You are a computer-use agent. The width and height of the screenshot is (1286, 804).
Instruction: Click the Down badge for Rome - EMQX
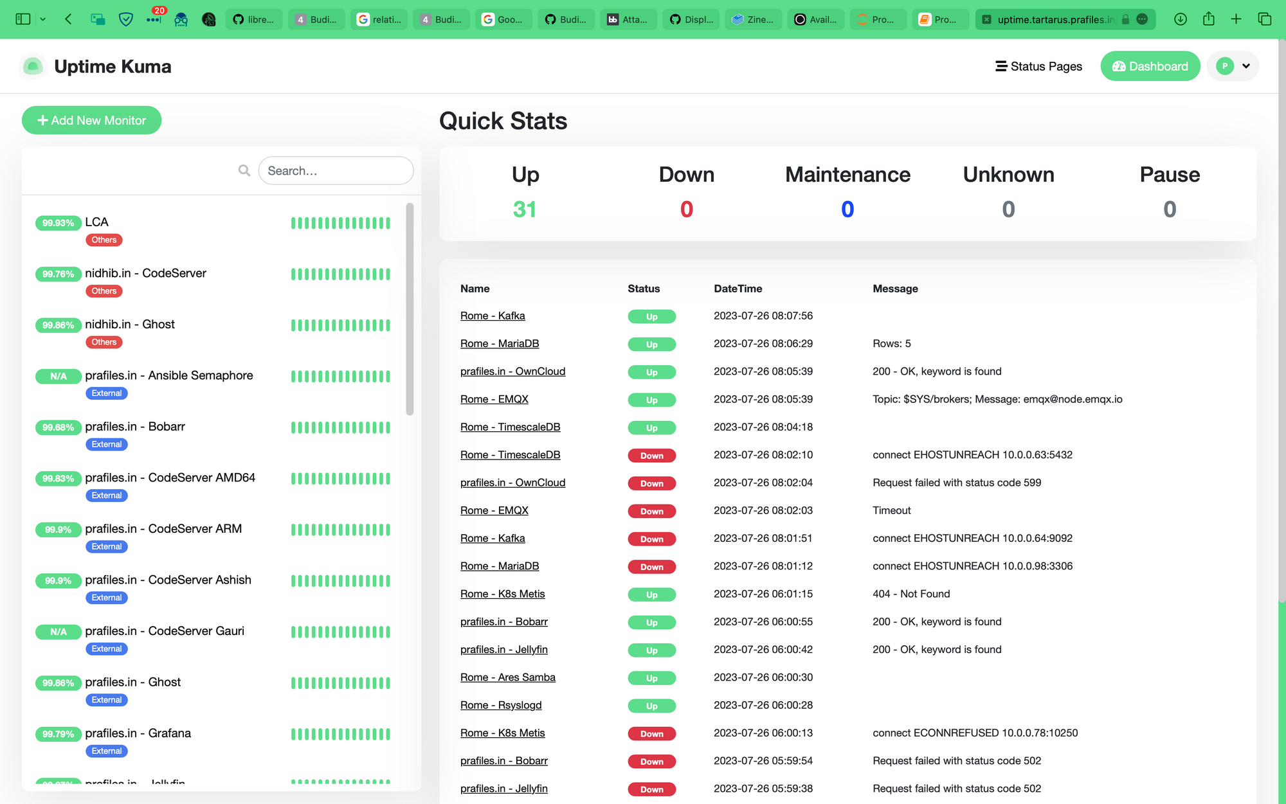coord(651,512)
